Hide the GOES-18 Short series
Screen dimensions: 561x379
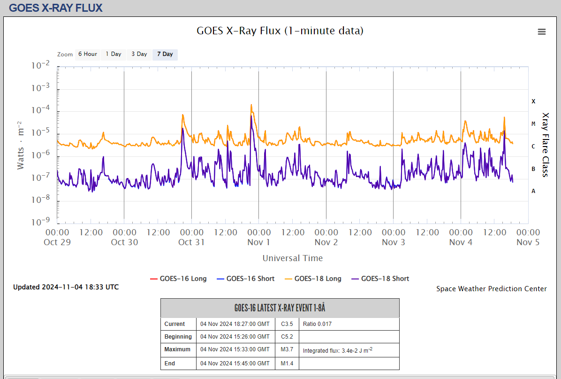coord(380,278)
